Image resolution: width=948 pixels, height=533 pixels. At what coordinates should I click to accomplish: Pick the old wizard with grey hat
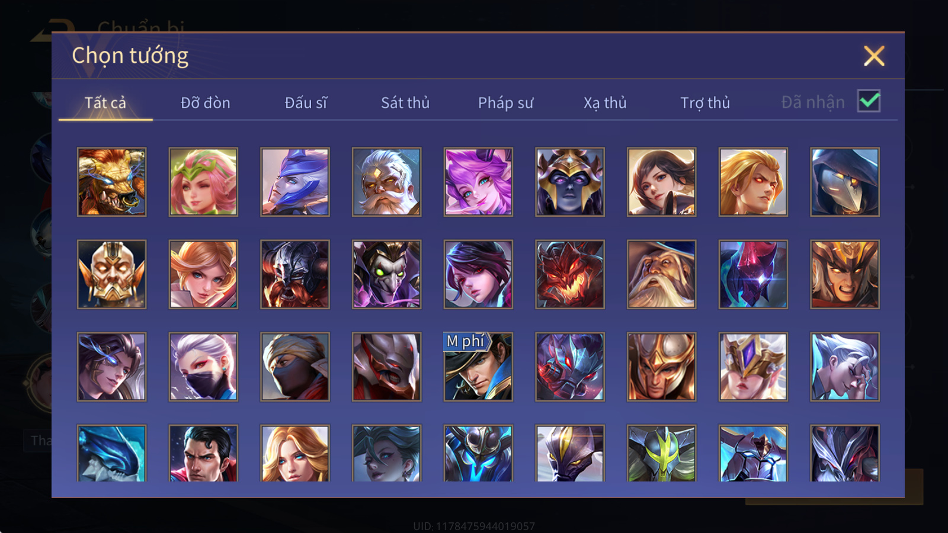(x=661, y=274)
